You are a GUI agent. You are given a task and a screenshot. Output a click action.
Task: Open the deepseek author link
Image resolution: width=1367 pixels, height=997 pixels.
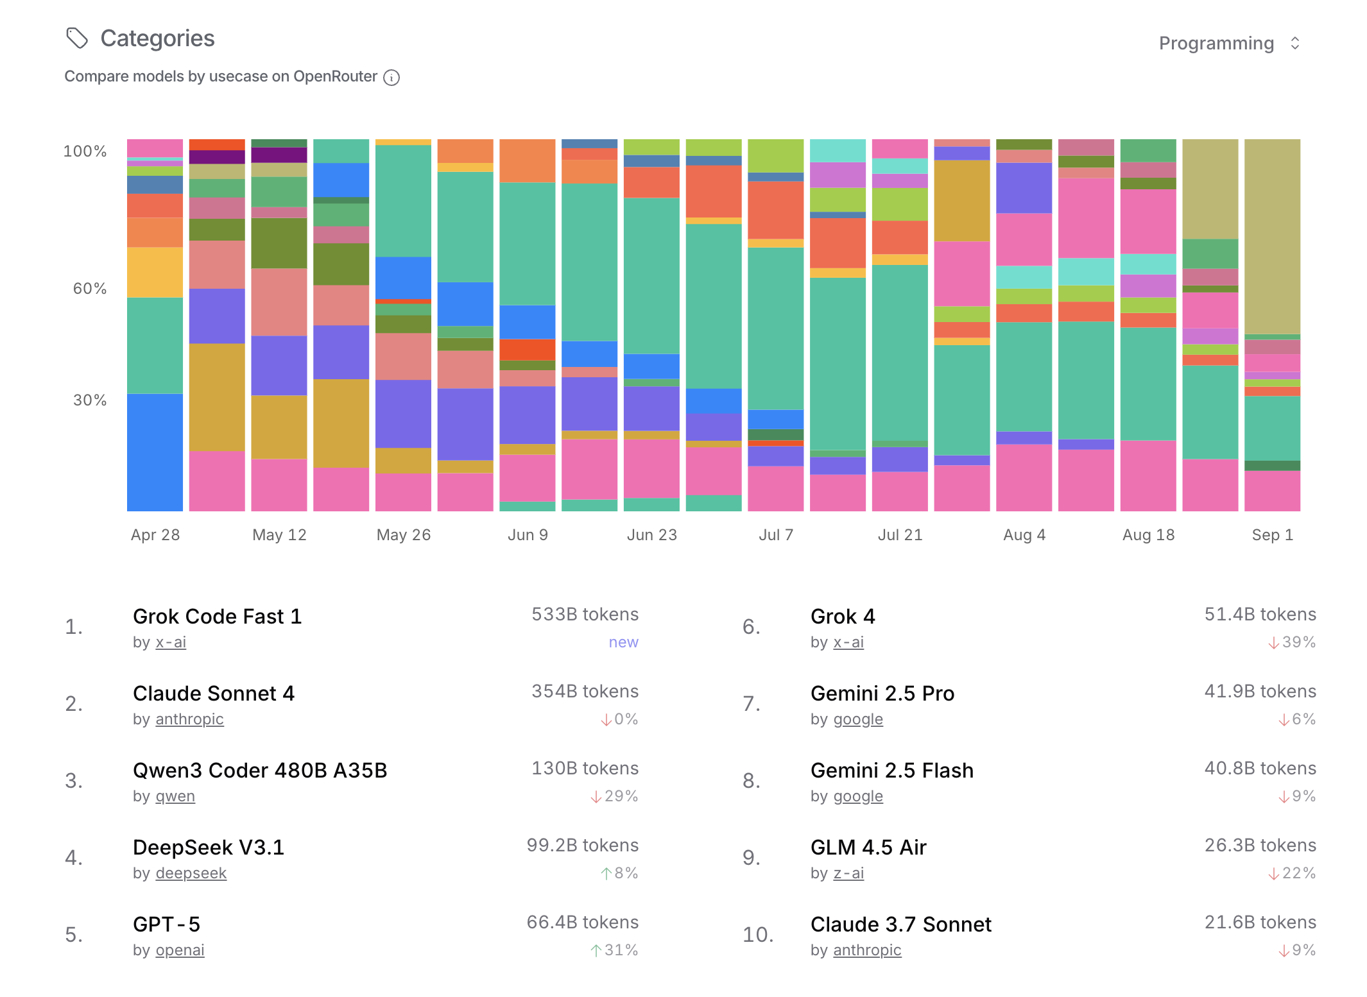(191, 873)
